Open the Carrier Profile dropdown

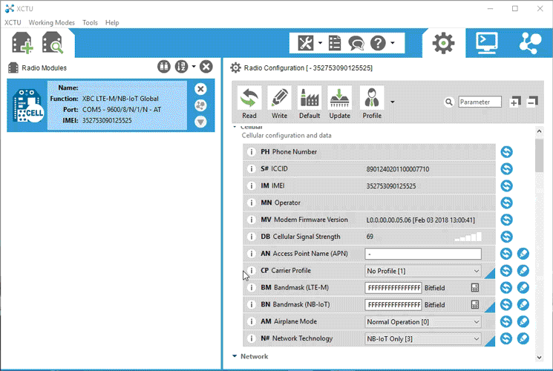(x=423, y=271)
